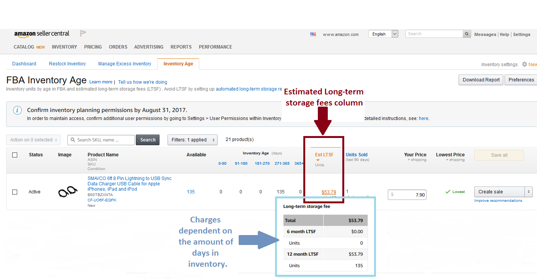Check the box for the SMAVCO product row
The image size is (537, 279).
(x=15, y=192)
